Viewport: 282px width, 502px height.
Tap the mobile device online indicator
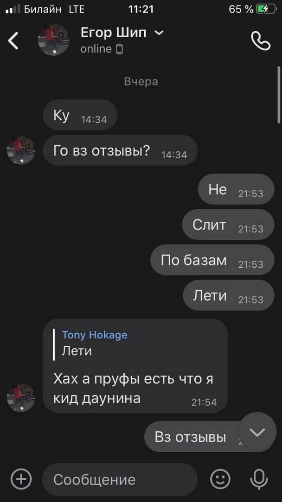(119, 49)
